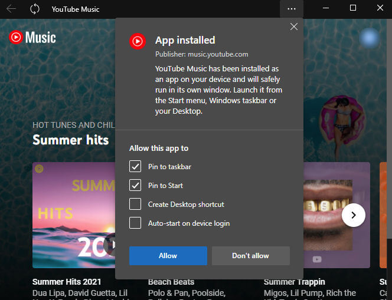392x300 pixels.
Task: Click Polo & Pan, Poolside artist text
Action: (x=187, y=293)
